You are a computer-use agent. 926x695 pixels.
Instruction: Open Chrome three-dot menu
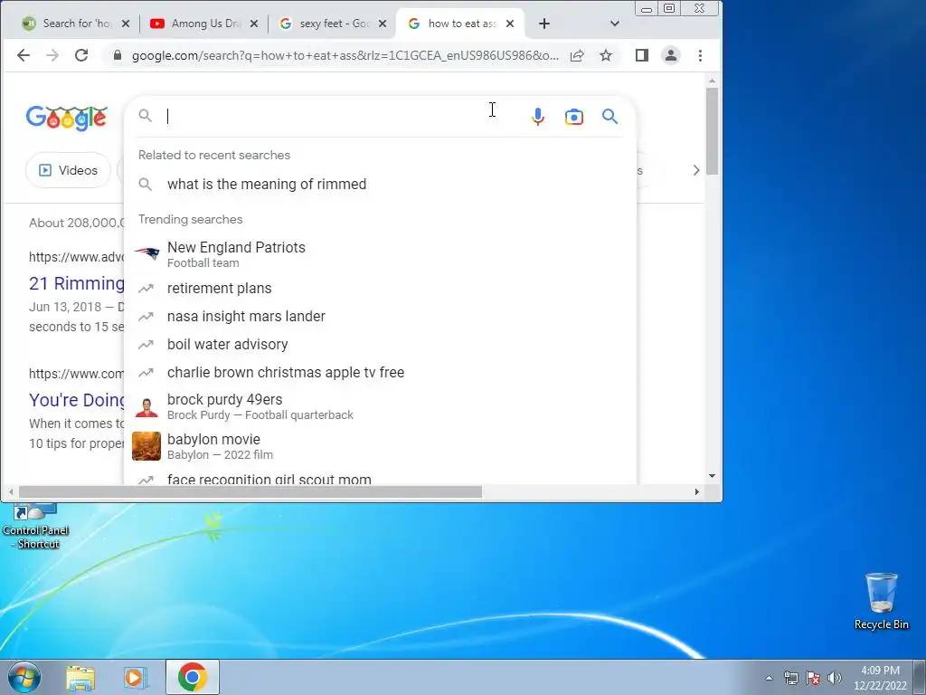coord(701,55)
